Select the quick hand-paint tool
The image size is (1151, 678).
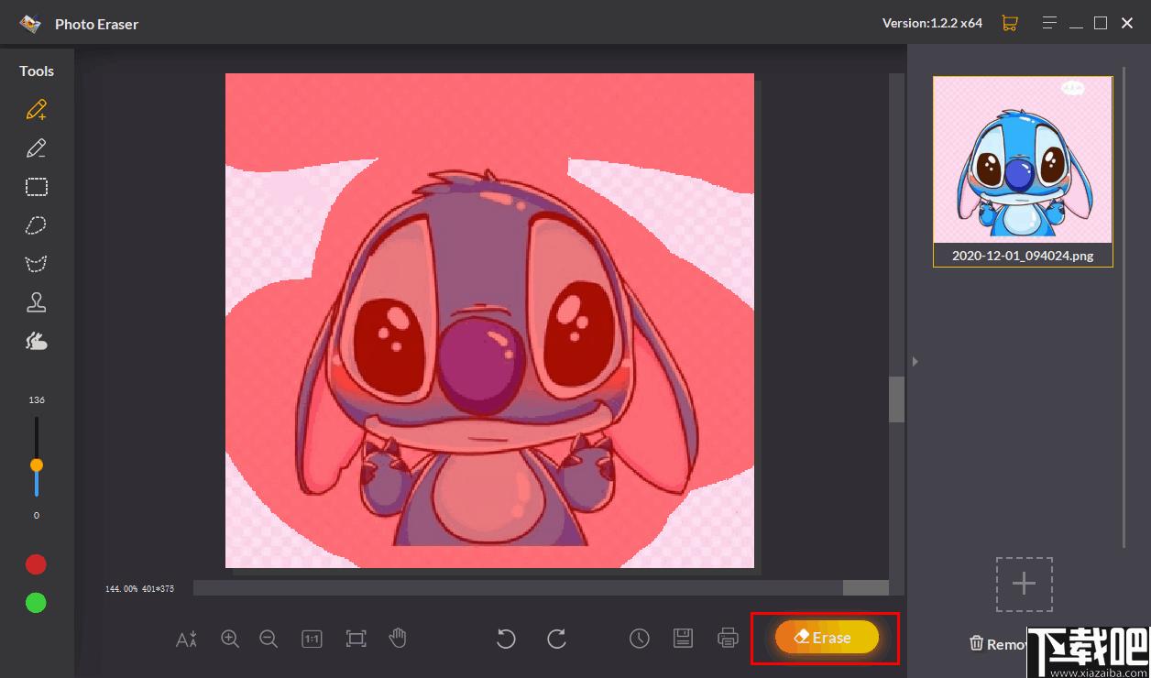point(37,341)
